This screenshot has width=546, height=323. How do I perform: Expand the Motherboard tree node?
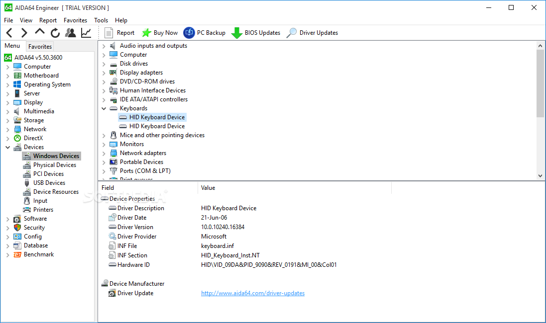(x=7, y=76)
